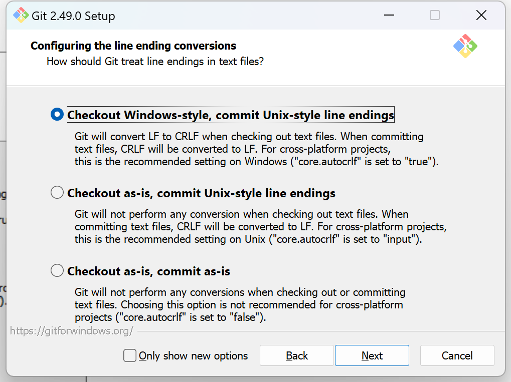Click the 'Git 2.49.0 Setup' title bar text

pyautogui.click(x=73, y=16)
